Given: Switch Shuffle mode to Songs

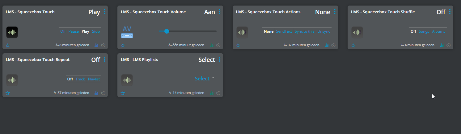Looking at the screenshot, I should (424, 31).
